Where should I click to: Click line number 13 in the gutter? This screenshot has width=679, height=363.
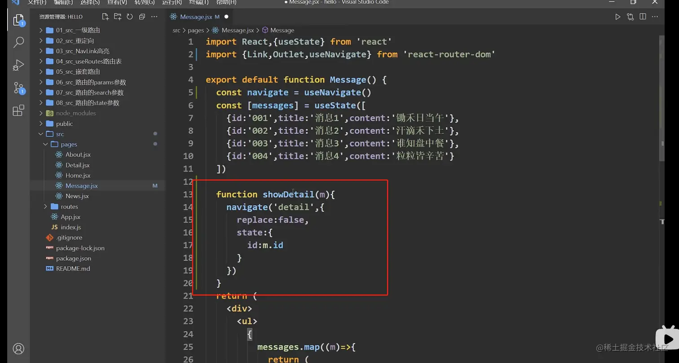pos(188,194)
